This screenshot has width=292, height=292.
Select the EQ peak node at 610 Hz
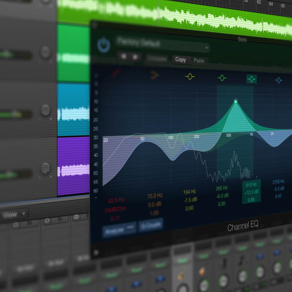tap(236, 101)
